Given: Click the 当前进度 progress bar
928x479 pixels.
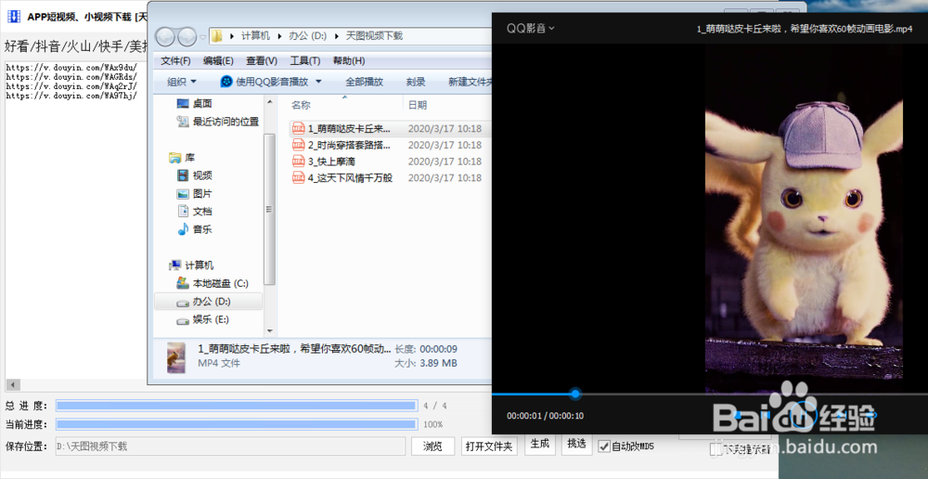Looking at the screenshot, I should tap(236, 424).
